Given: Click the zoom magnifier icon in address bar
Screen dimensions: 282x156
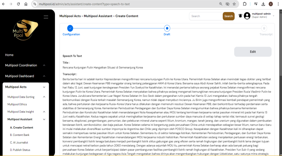Looking at the screenshot, I should [x=221, y=4].
